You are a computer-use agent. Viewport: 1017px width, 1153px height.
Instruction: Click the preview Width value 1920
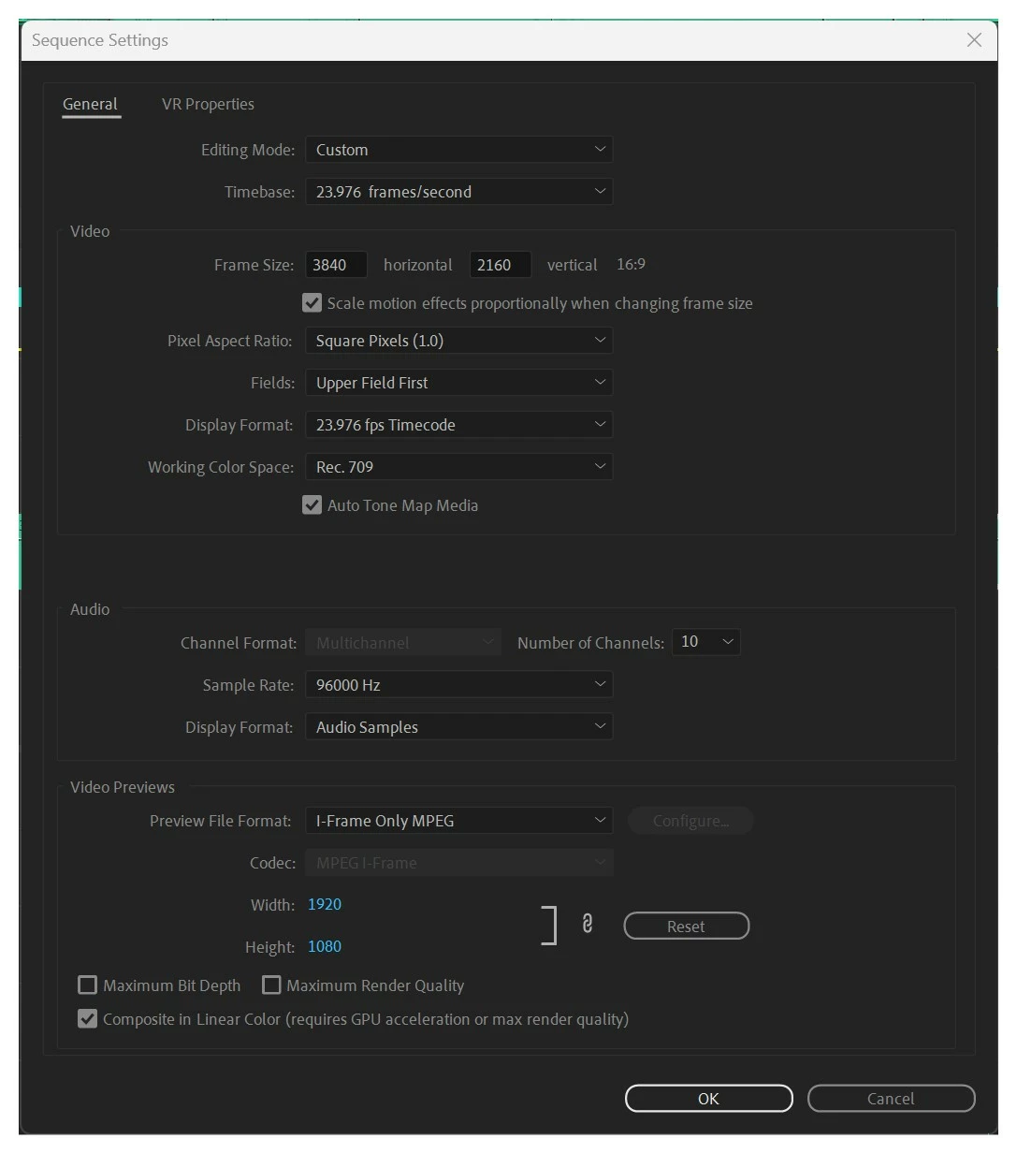(325, 904)
